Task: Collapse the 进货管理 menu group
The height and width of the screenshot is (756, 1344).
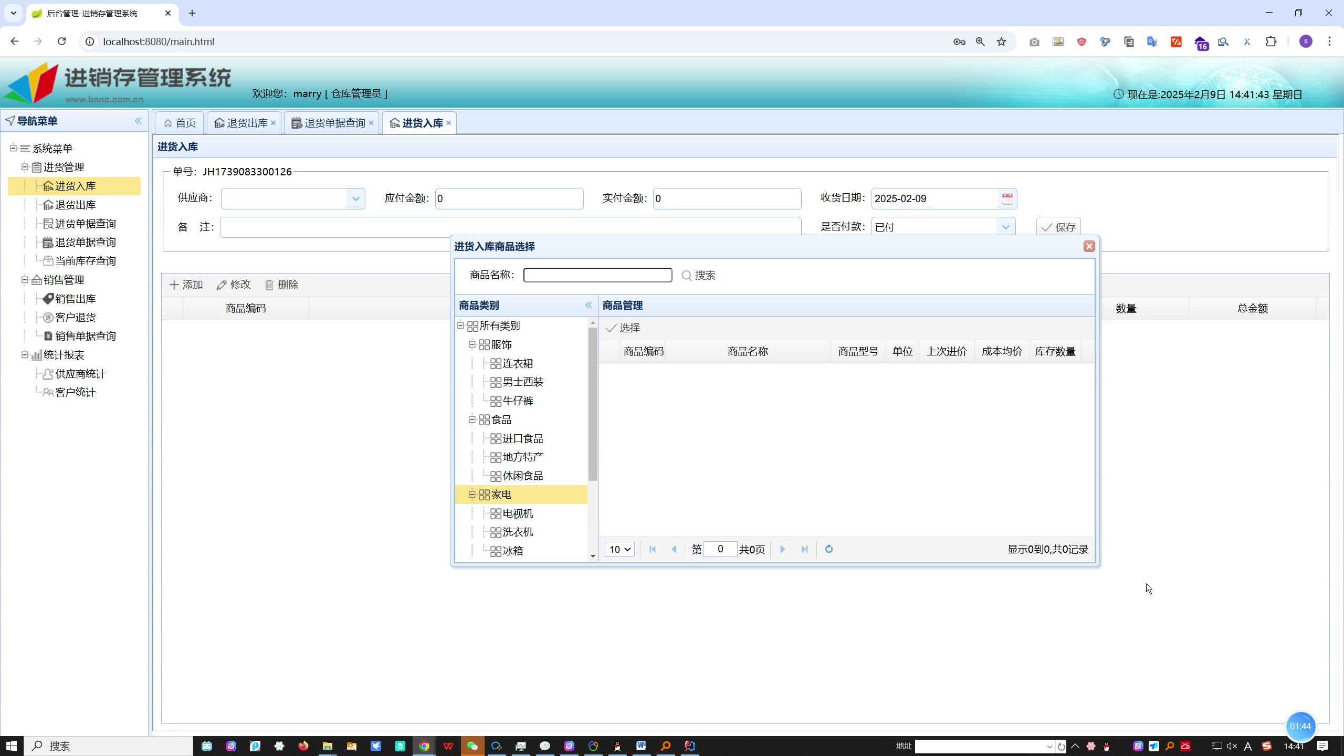Action: pyautogui.click(x=25, y=167)
